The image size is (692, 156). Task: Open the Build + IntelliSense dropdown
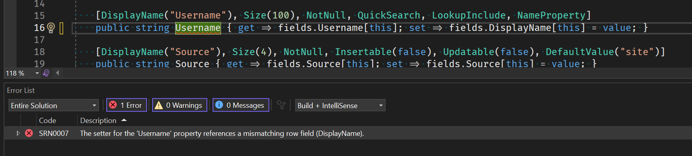click(x=340, y=105)
